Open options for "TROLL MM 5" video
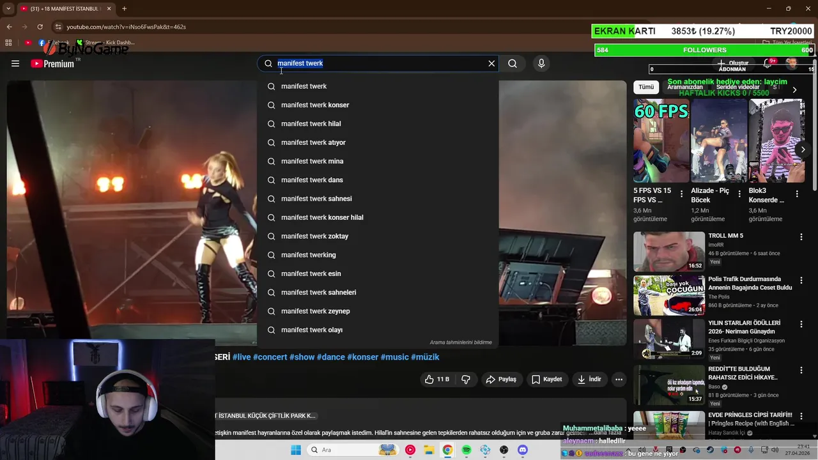The width and height of the screenshot is (818, 460). point(801,237)
